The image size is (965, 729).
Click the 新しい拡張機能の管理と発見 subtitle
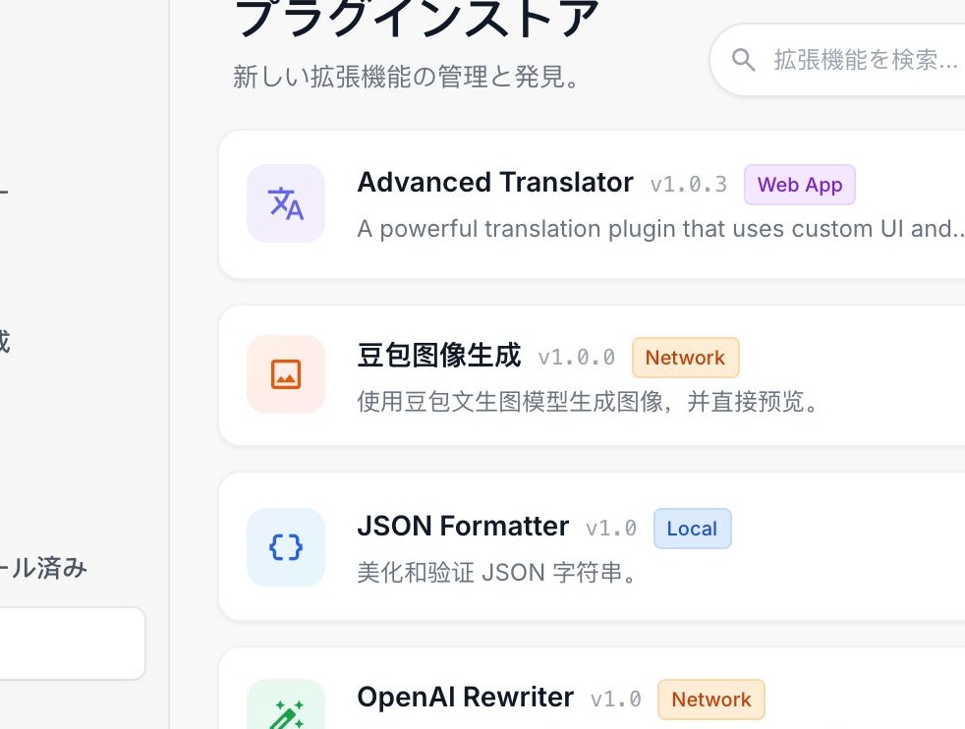(407, 77)
